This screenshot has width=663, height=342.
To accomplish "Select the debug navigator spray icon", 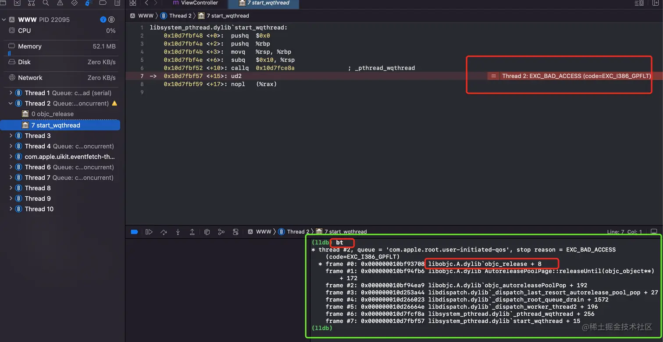I will click(x=89, y=3).
